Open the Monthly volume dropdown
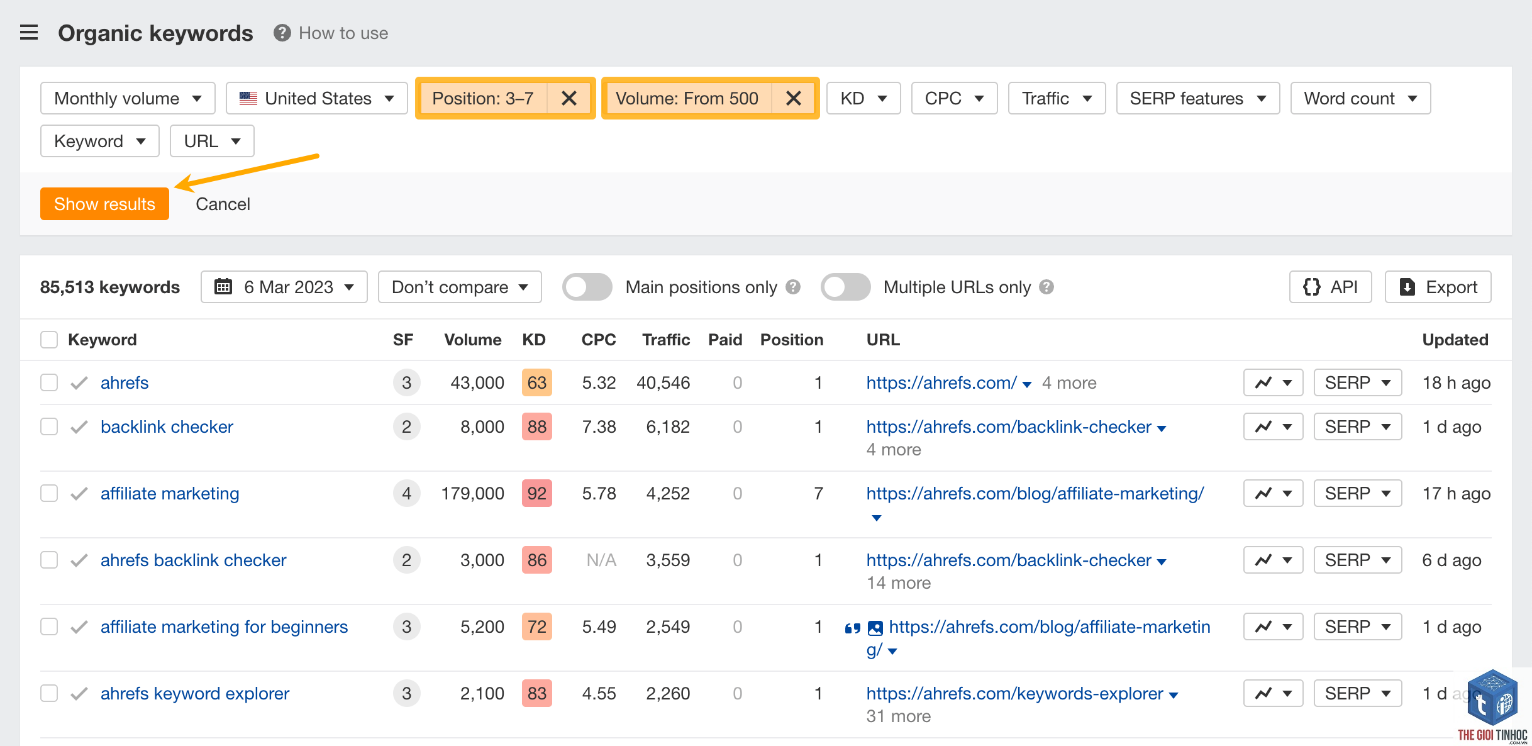The image size is (1532, 746). click(x=128, y=98)
